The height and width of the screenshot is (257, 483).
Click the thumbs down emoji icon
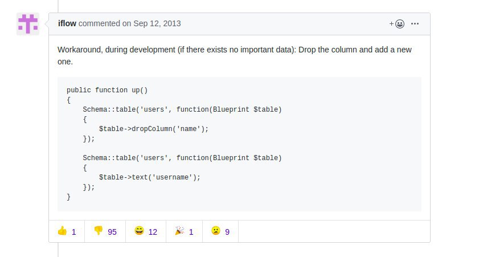(x=99, y=231)
